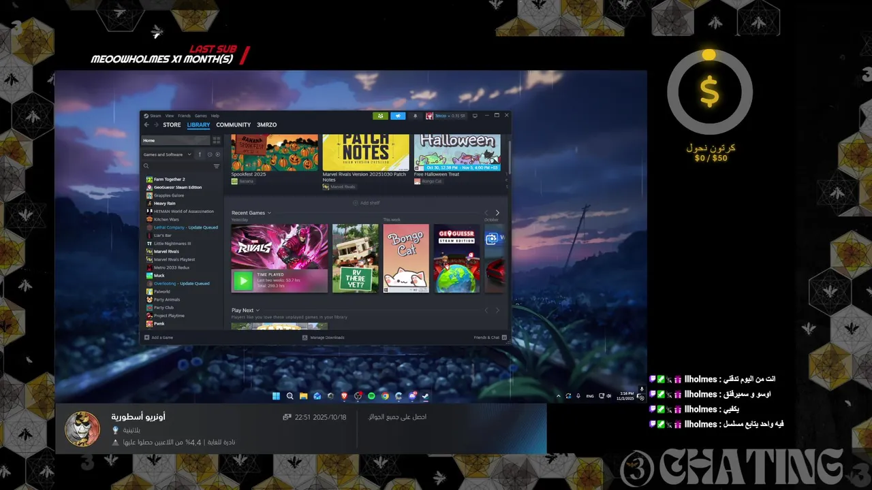Select Party Animals in the game list
This screenshot has width=872, height=490.
[x=166, y=299]
